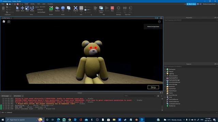Open the All Messages filter dropdown
Screen dimensions: 218x122
point(6,96)
